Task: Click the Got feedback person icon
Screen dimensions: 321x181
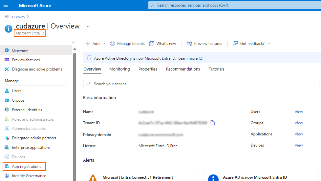Action: point(235,44)
